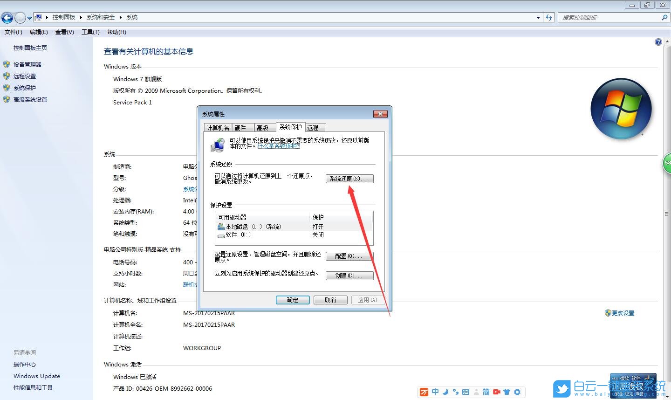The image size is (671, 400).
Task: Open the 帮助(H) menu
Action: (116, 32)
